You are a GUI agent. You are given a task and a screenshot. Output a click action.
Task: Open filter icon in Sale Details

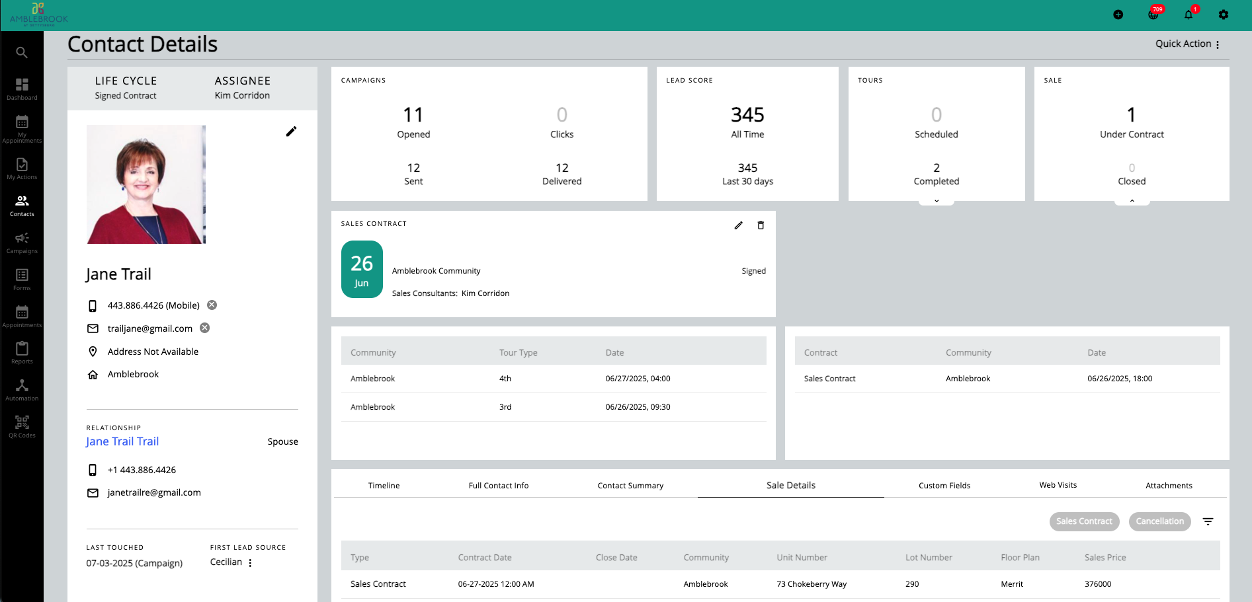click(1208, 521)
